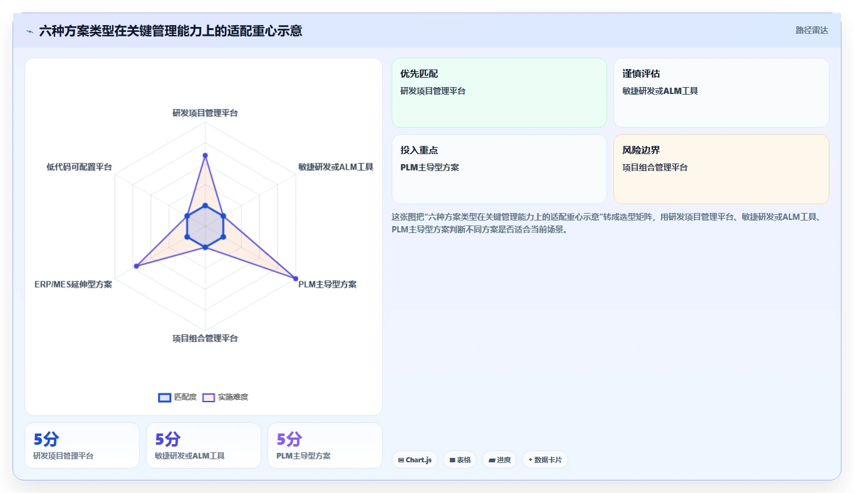Image resolution: width=854 pixels, height=493 pixels.
Task: Click the ERP/MES延伸型方案 radar axis label
Action: (x=73, y=284)
